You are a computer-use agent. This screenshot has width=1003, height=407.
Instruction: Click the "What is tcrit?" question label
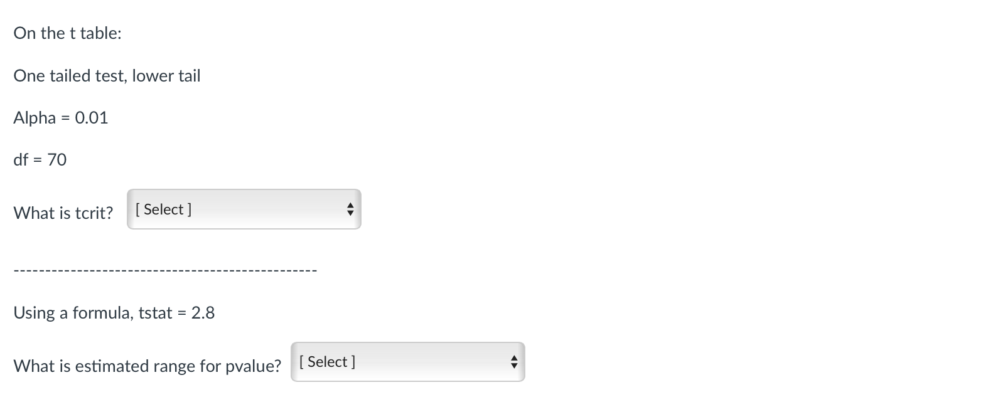(63, 213)
